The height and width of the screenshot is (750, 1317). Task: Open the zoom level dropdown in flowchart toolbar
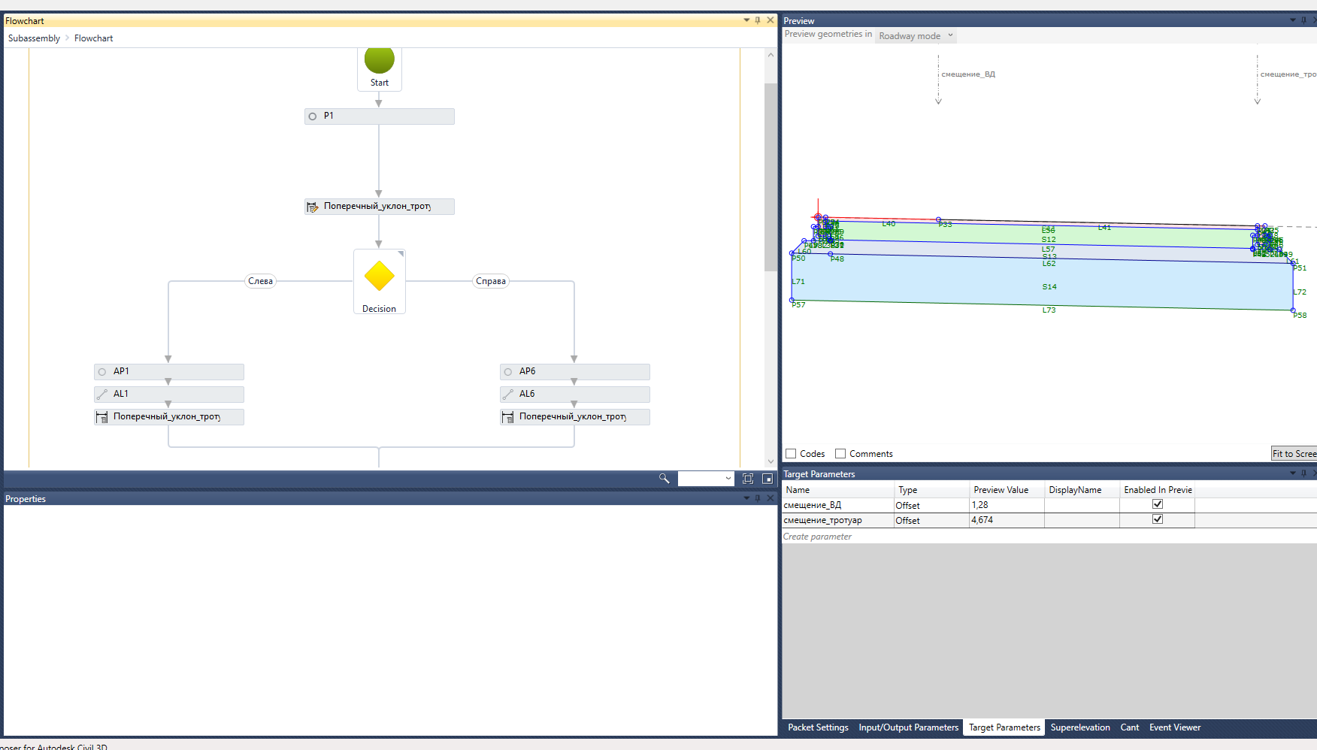coord(726,479)
